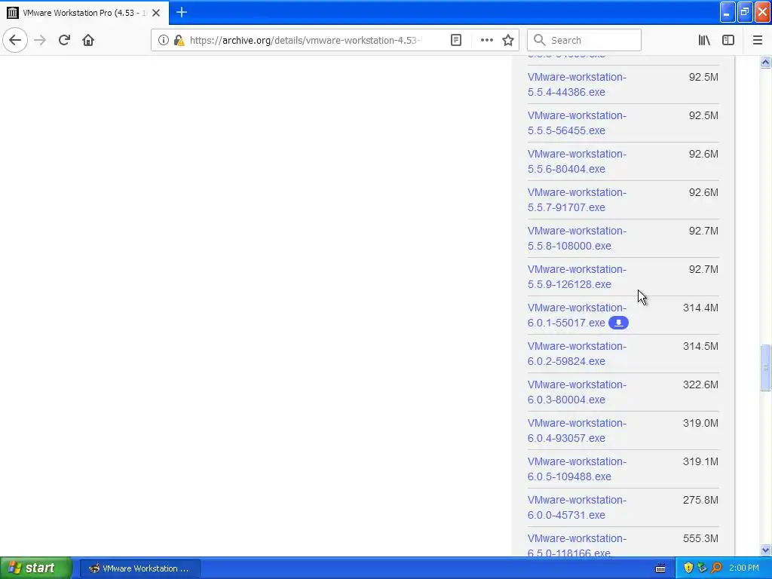Click VMware-workstation-6.0.5-109488.exe file link
This screenshot has height=579, width=772.
coord(577,469)
